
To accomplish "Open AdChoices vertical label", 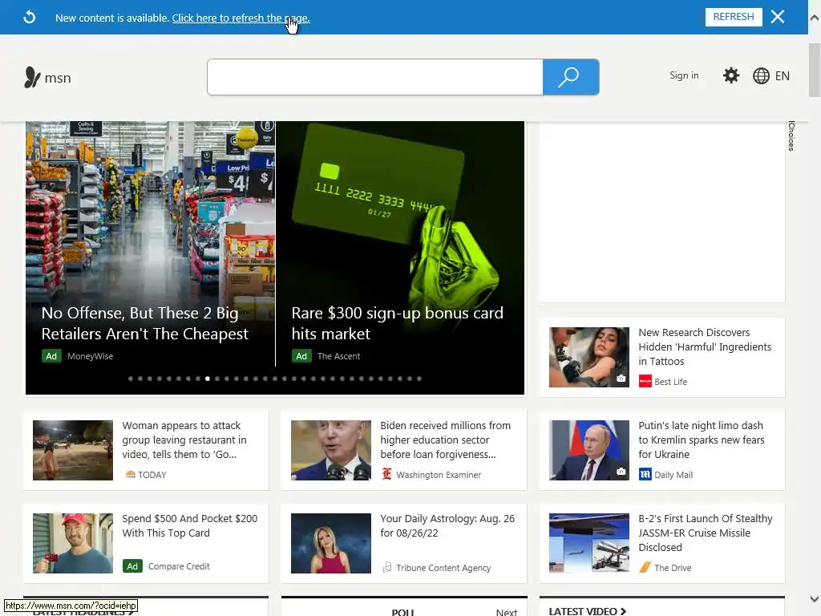I will coord(791,136).
